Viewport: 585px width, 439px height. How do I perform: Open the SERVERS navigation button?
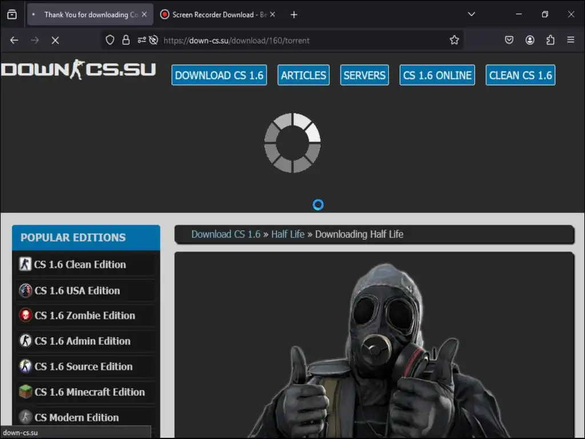tap(364, 75)
